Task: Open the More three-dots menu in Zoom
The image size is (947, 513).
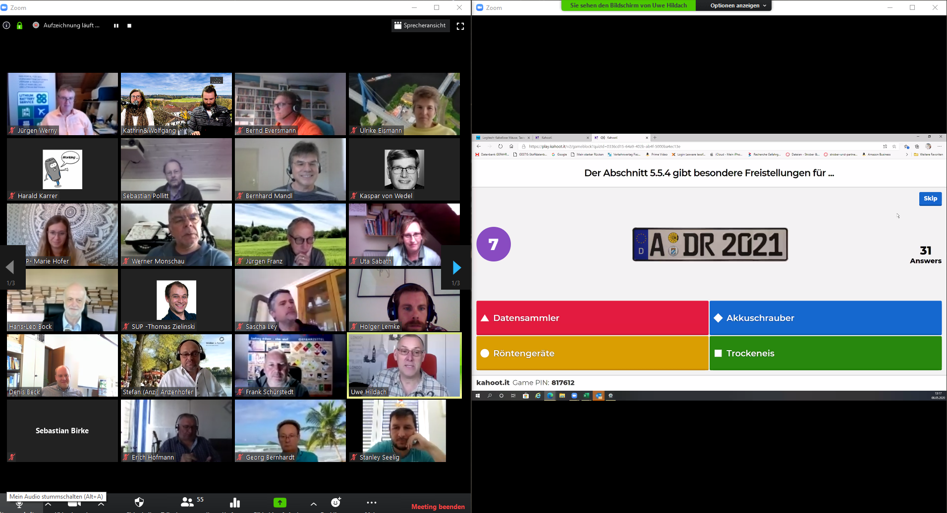Action: click(372, 502)
